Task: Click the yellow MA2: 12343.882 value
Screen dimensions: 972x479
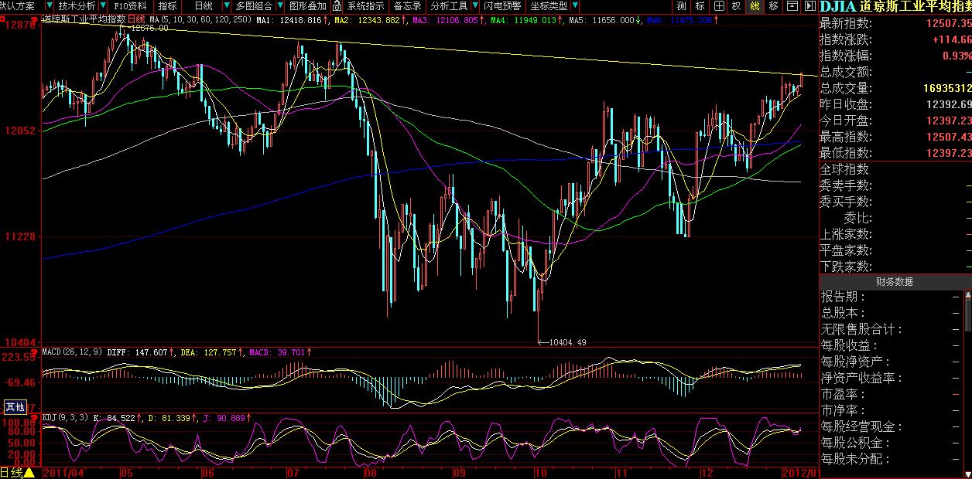Action: [367, 19]
